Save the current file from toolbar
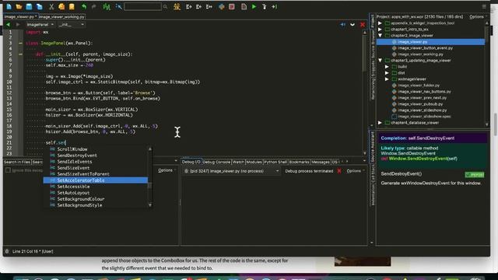The width and height of the screenshot is (498, 280). click(x=29, y=6)
